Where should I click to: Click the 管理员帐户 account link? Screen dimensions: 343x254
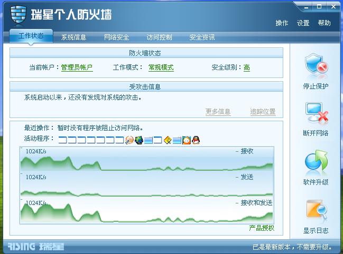pyautogui.click(x=77, y=67)
